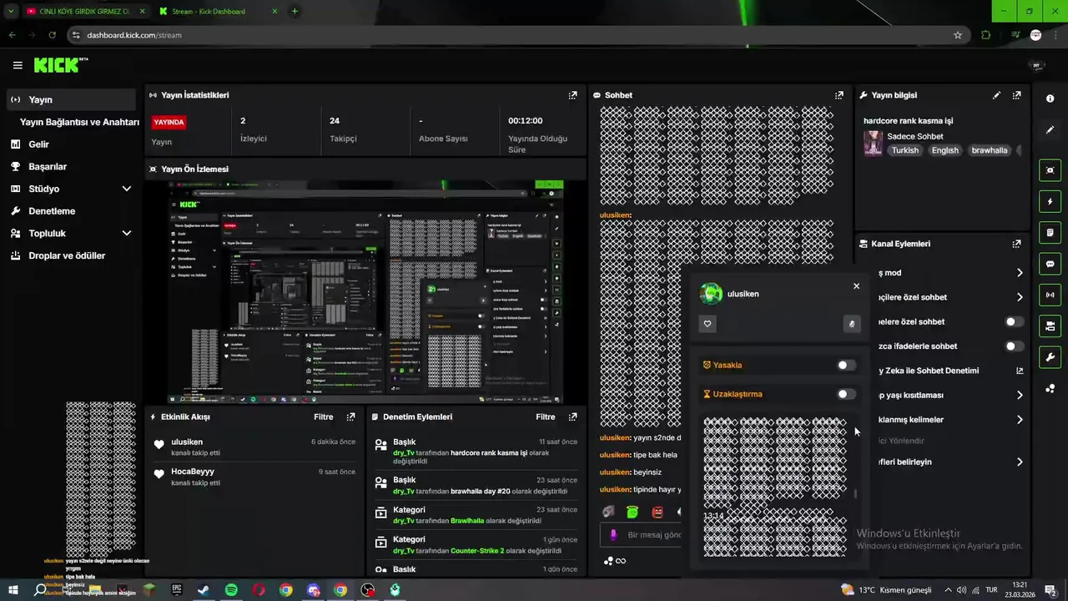
Task: Close the ulusiken user popup
Action: click(x=856, y=286)
